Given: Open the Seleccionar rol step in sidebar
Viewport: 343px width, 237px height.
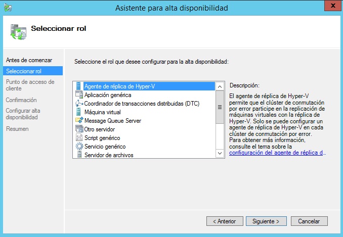Looking at the screenshot, I should coord(33,71).
